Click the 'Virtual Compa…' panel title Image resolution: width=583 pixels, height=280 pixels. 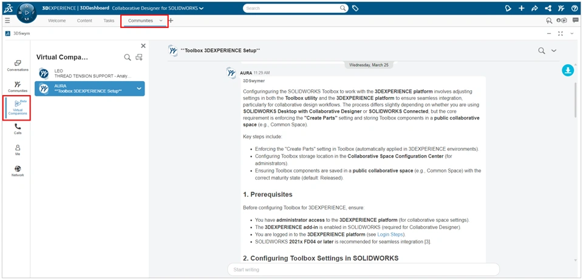pos(62,58)
